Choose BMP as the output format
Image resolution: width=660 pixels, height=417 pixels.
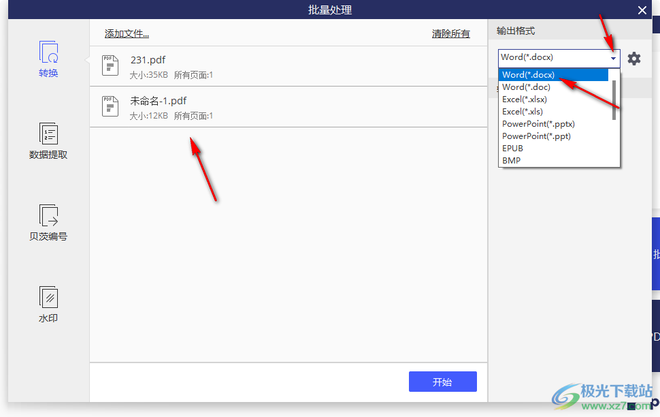511,161
